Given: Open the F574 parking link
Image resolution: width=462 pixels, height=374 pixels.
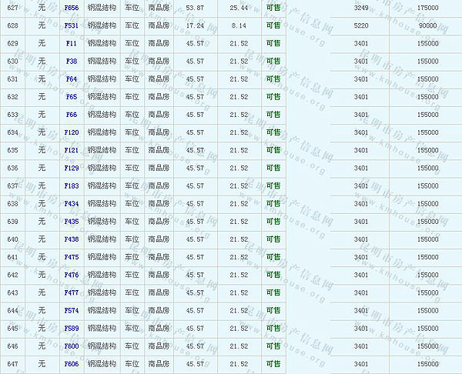Looking at the screenshot, I should point(72,310).
